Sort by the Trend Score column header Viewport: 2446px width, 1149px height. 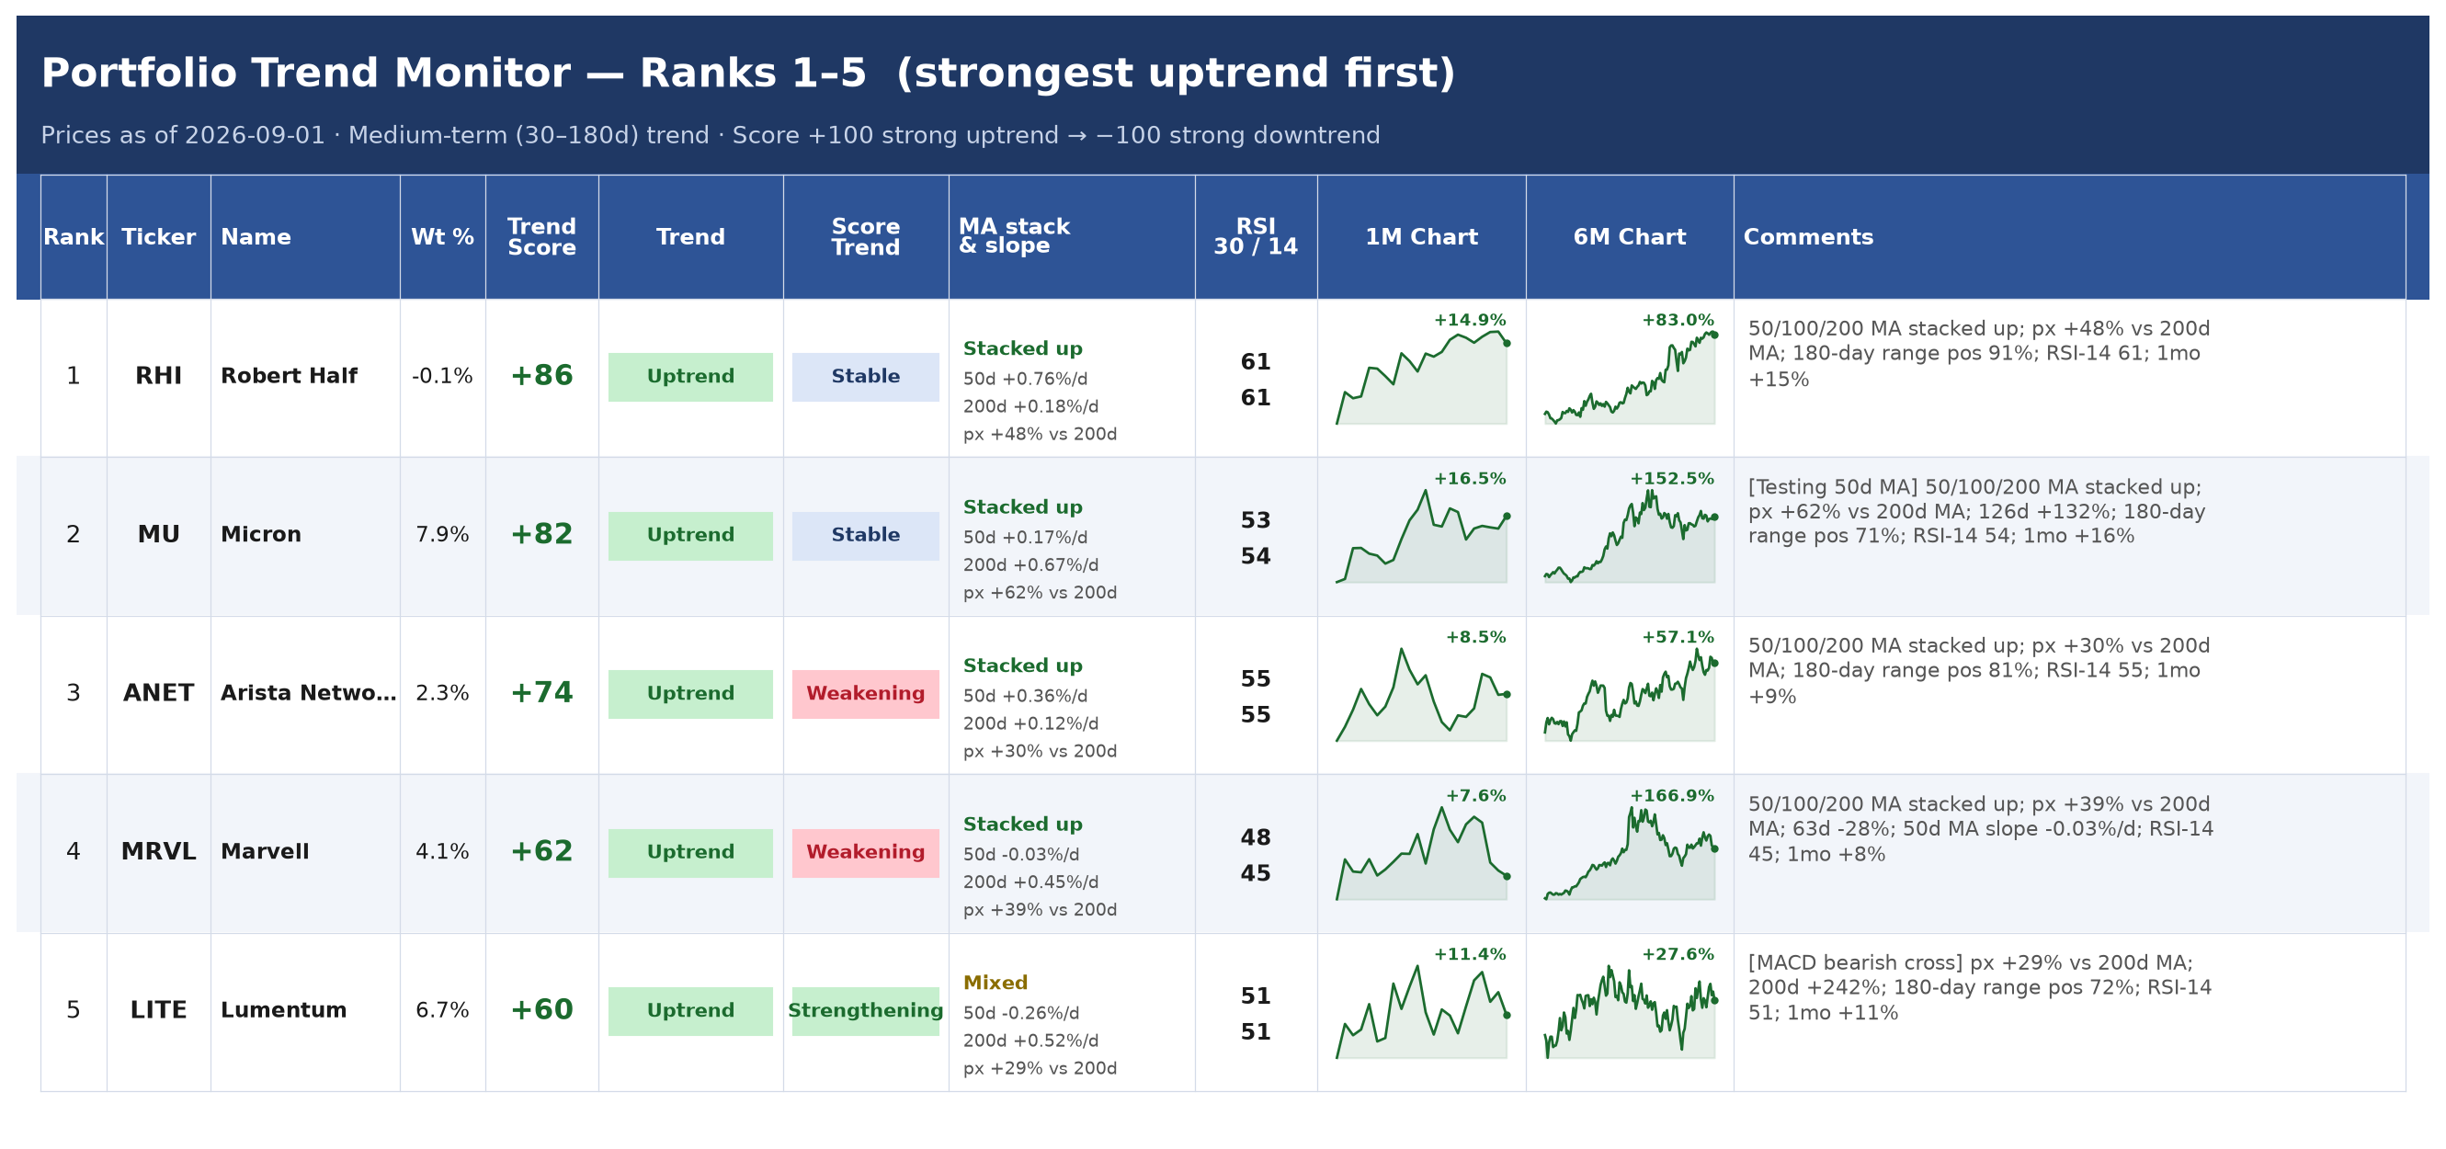coord(541,236)
